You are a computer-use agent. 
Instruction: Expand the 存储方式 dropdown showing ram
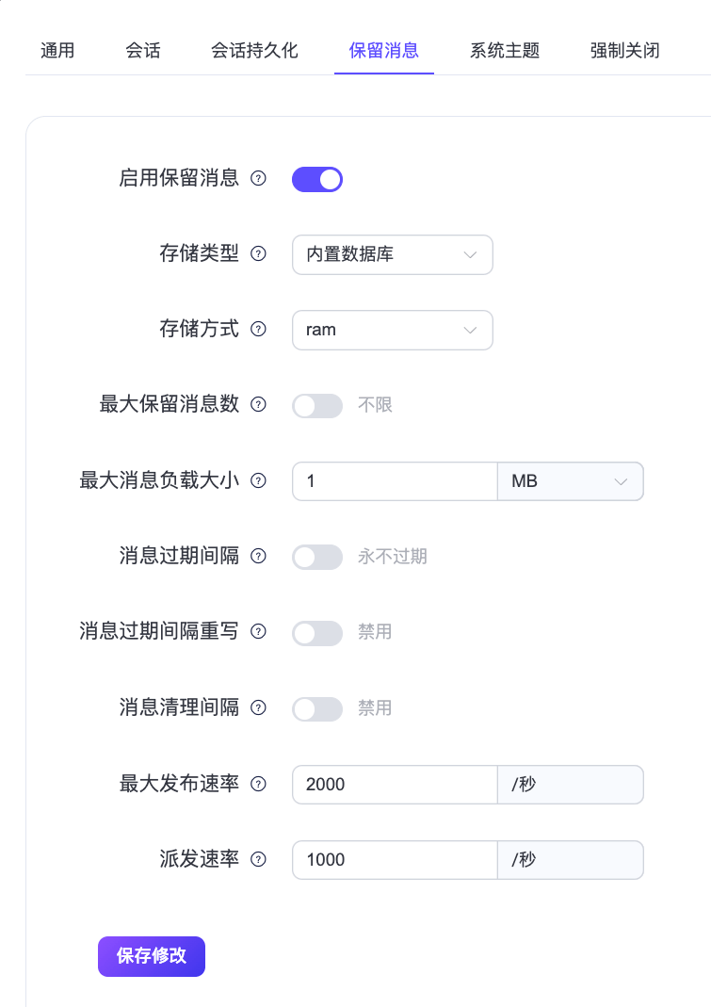[x=392, y=330]
